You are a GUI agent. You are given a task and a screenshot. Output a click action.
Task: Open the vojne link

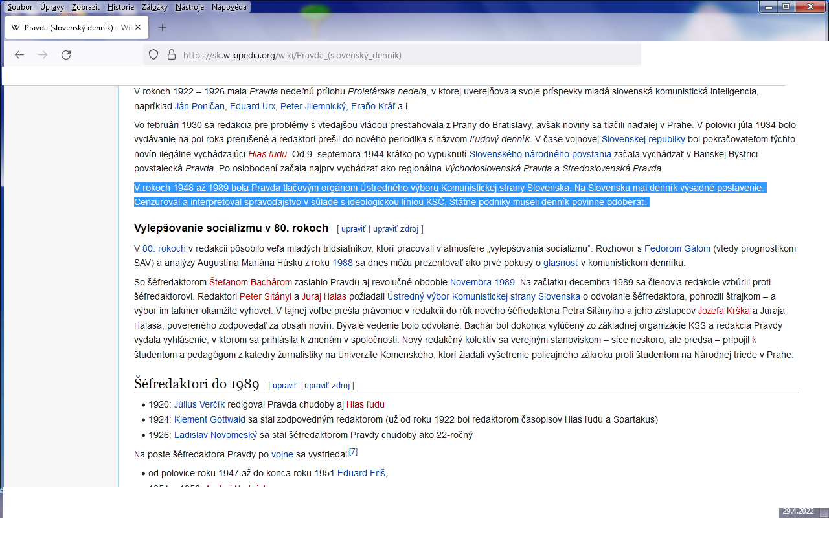coord(282,454)
